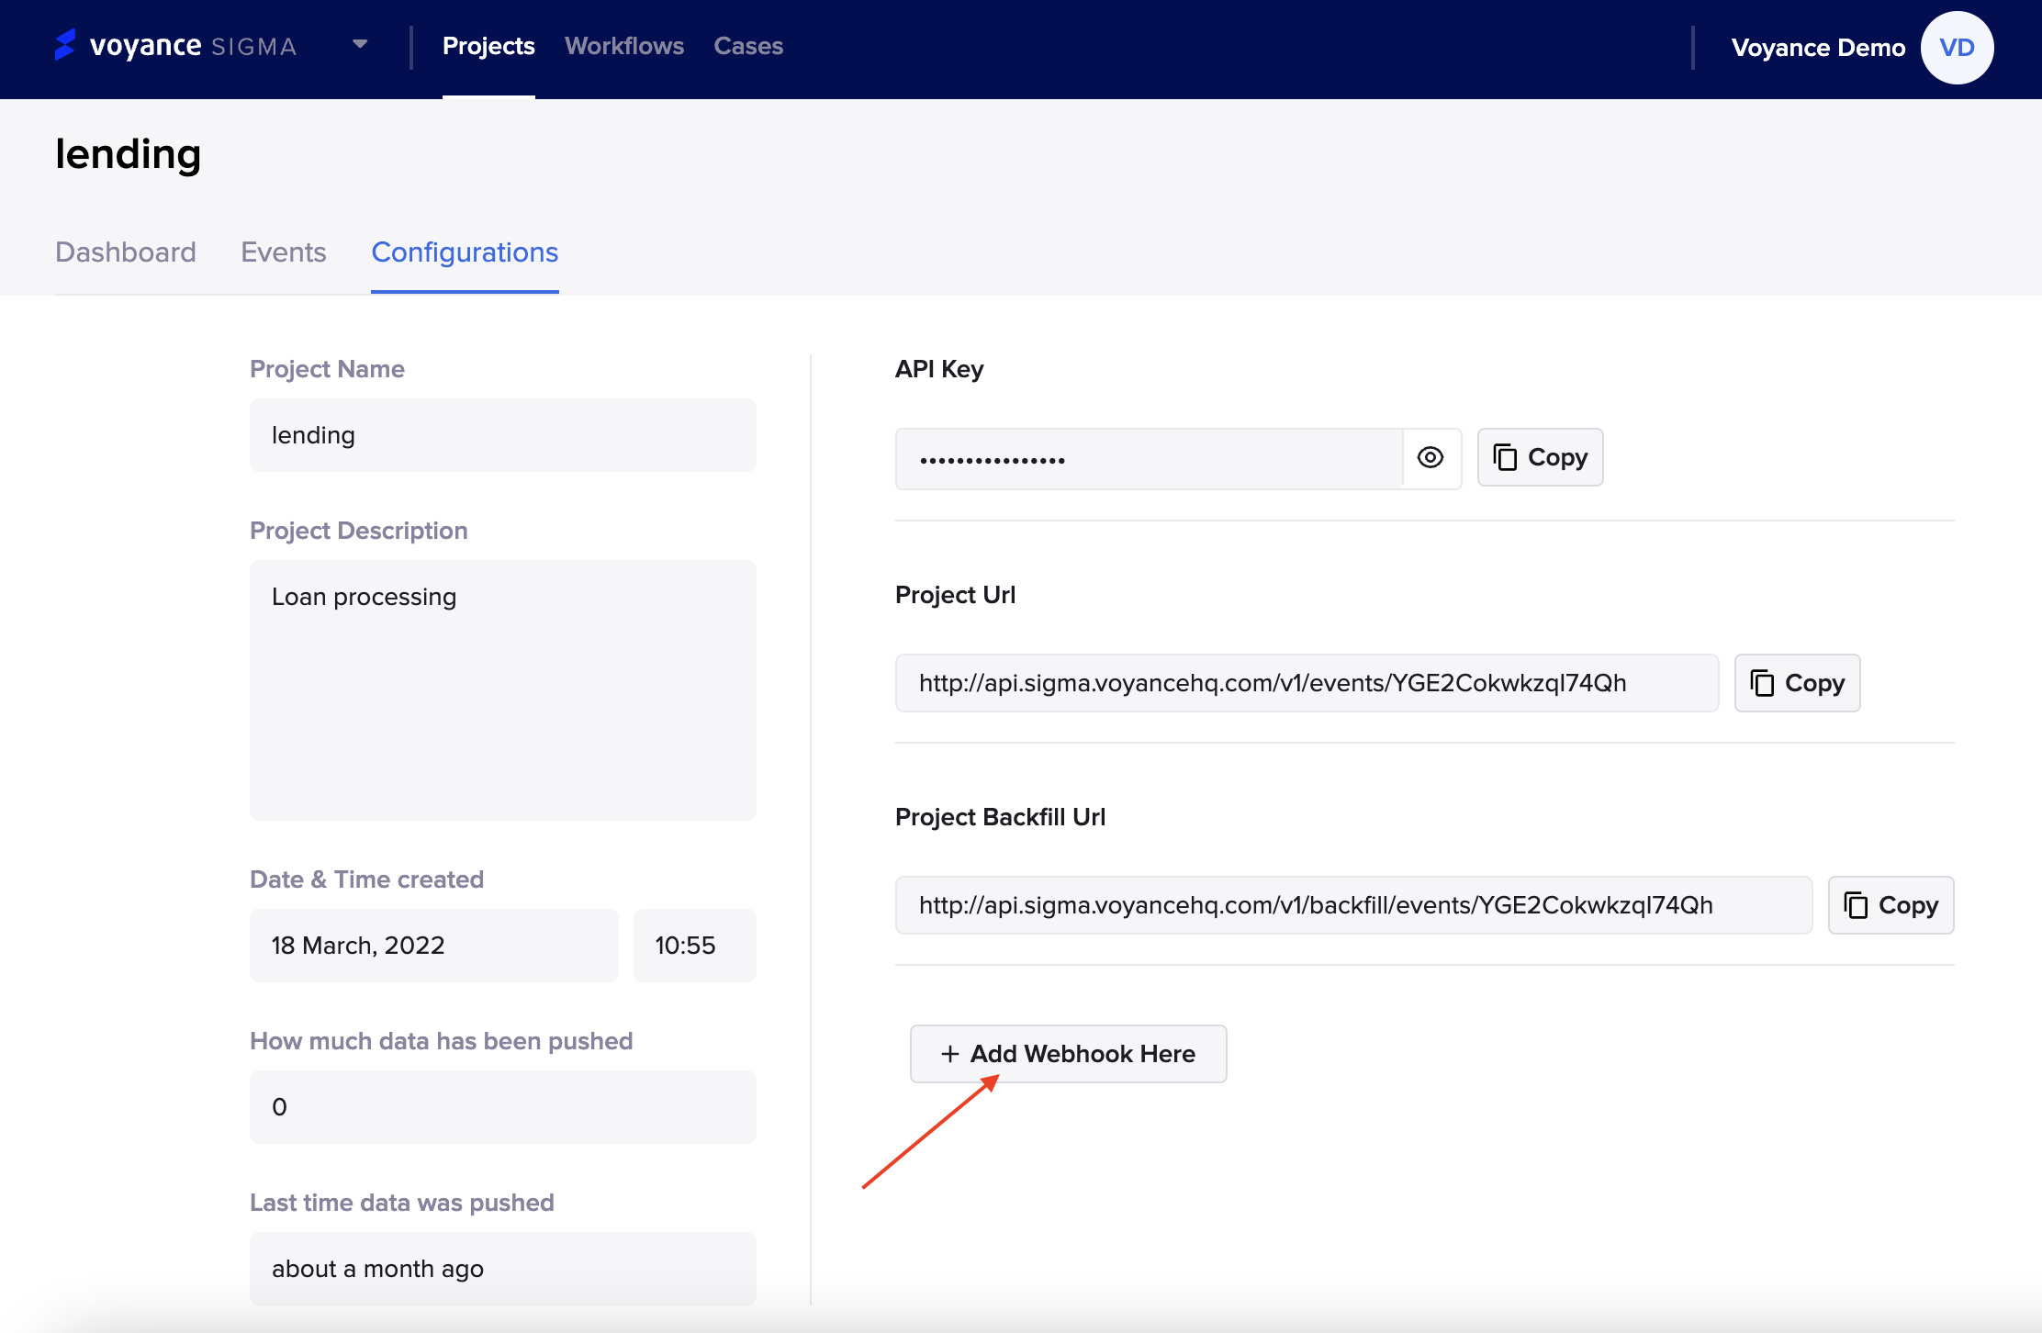Click the lending page heading
This screenshot has width=2042, height=1333.
click(x=128, y=154)
